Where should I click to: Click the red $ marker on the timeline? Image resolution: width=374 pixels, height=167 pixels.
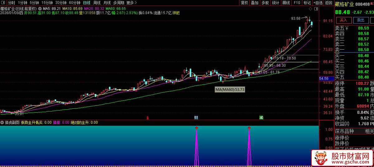[x=147, y=118]
